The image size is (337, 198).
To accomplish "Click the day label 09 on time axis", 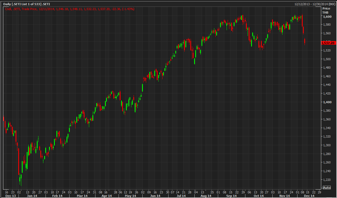I will click(149, 192).
